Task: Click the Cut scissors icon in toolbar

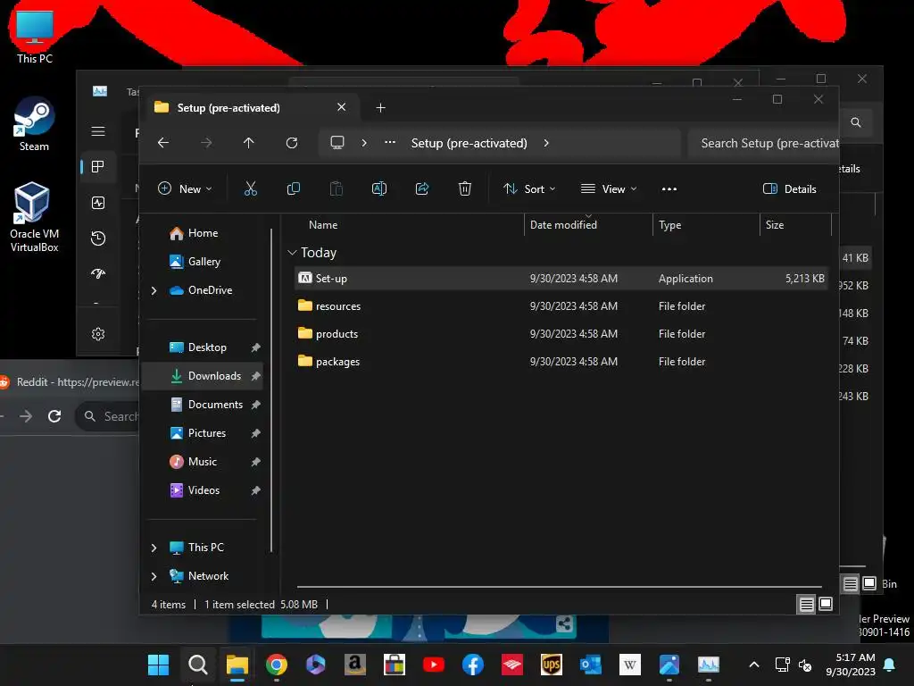Action: (x=250, y=188)
